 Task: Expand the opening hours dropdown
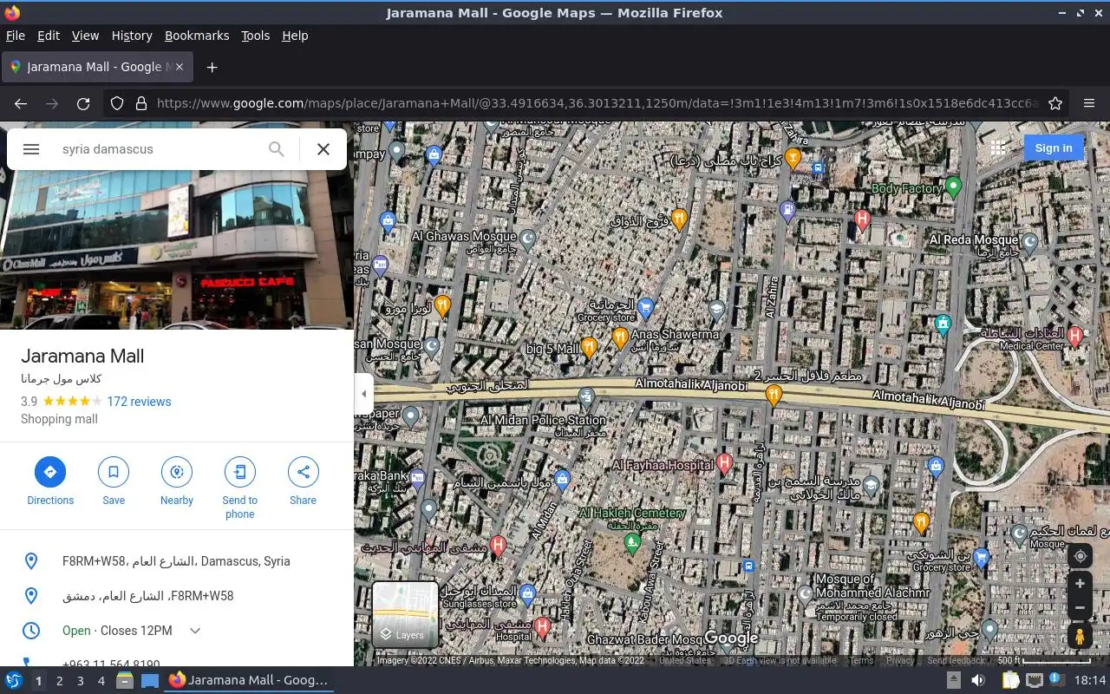(x=195, y=631)
